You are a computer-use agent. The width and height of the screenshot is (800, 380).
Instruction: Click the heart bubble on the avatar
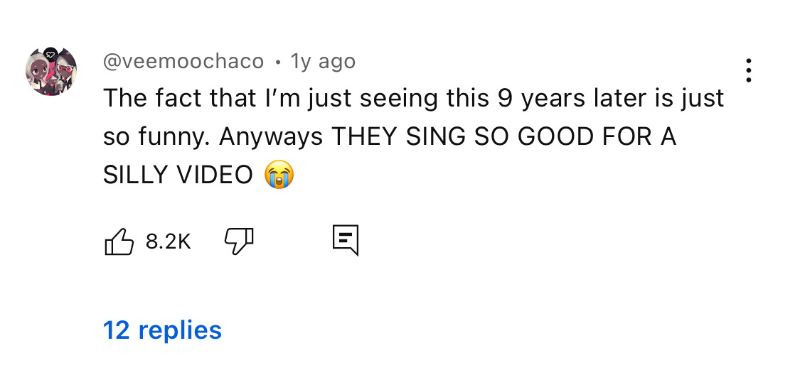pyautogui.click(x=50, y=53)
